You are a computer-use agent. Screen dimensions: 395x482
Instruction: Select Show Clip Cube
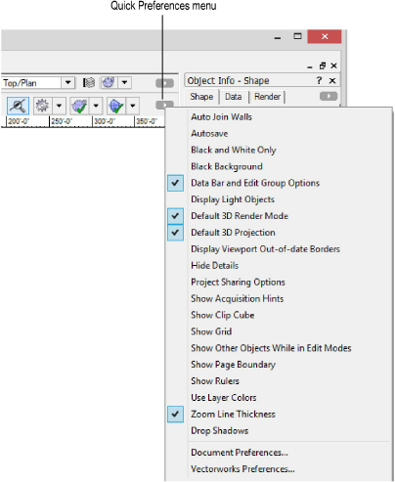pyautogui.click(x=279, y=315)
